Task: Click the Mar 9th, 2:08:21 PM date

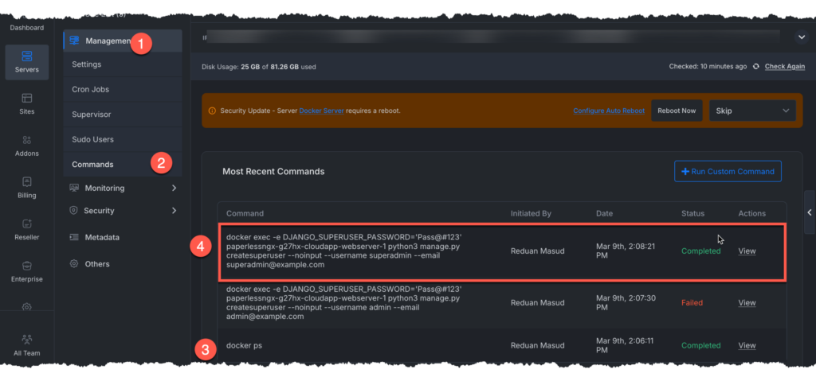Action: pos(626,251)
